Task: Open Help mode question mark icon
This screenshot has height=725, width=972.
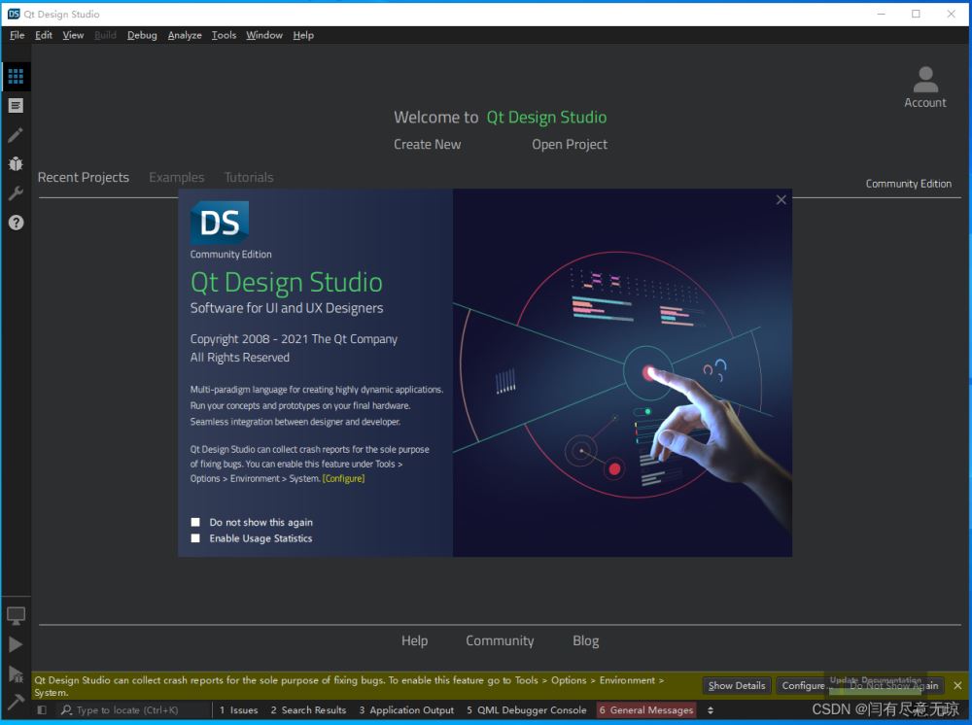Action: [x=16, y=223]
